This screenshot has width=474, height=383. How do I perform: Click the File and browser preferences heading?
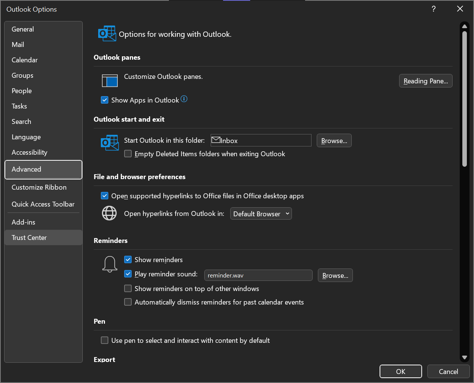(x=140, y=177)
